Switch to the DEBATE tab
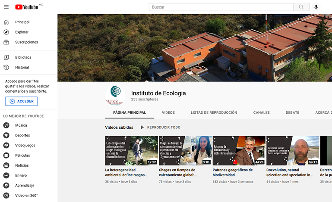Viewport: 332px width, 202px height. [x=292, y=112]
